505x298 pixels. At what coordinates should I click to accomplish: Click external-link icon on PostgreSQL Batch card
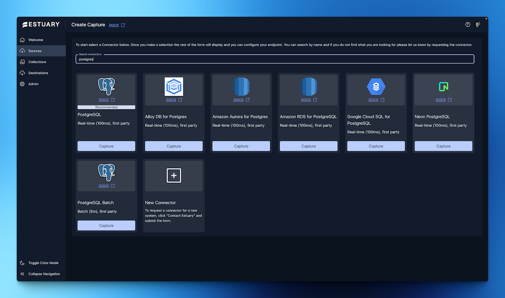point(112,185)
